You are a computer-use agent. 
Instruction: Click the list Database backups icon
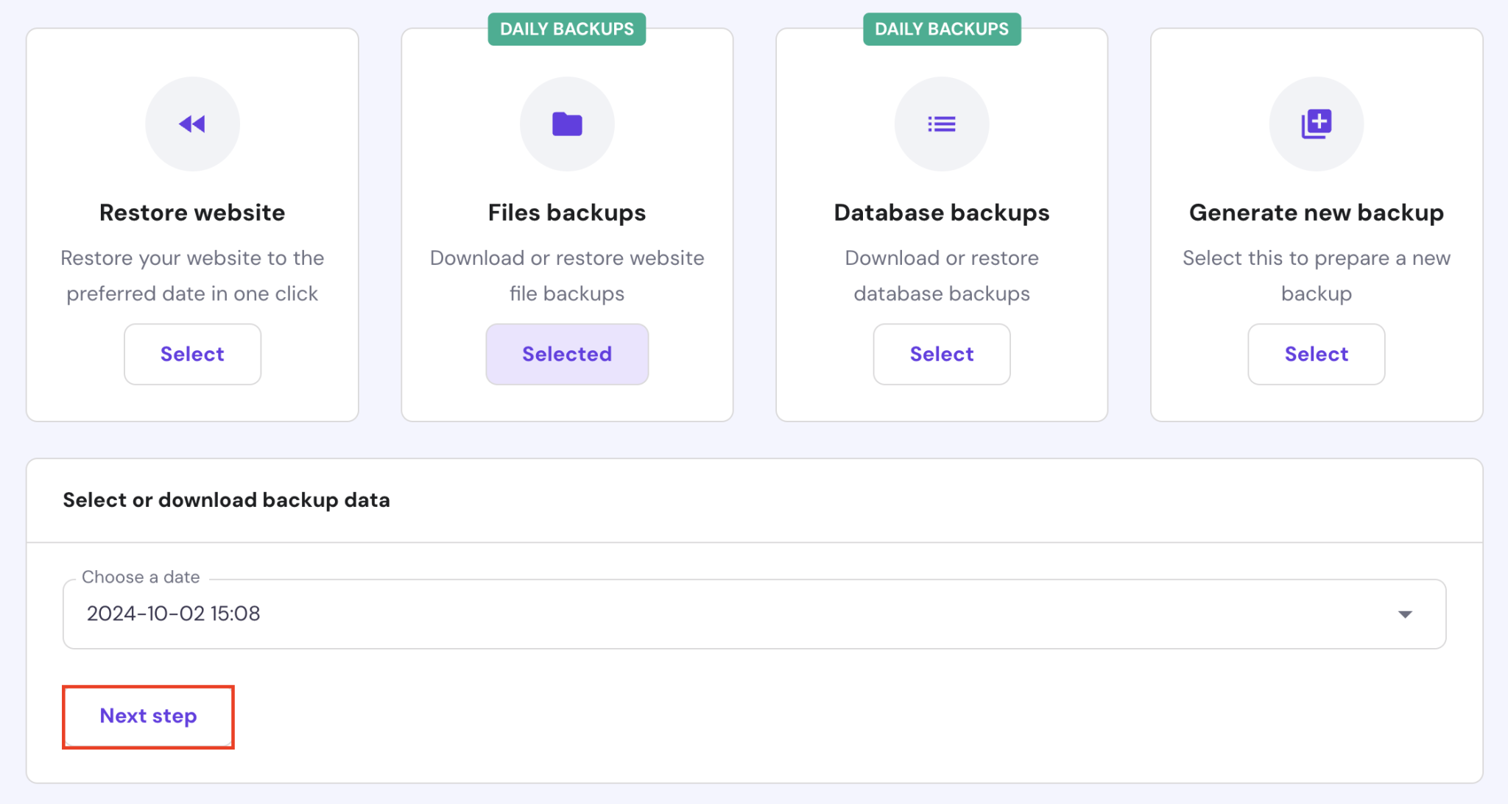[x=941, y=124]
